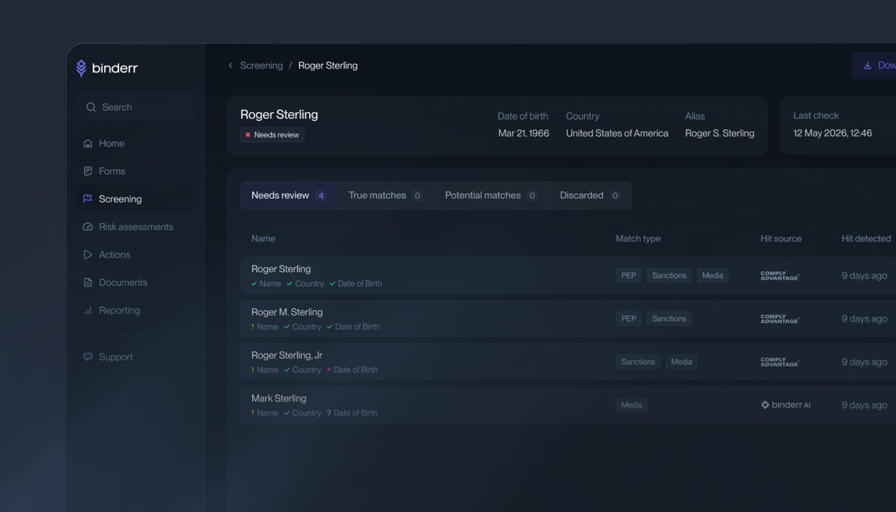This screenshot has height=512, width=896.
Task: Open Support in the sidebar
Action: pos(135,357)
